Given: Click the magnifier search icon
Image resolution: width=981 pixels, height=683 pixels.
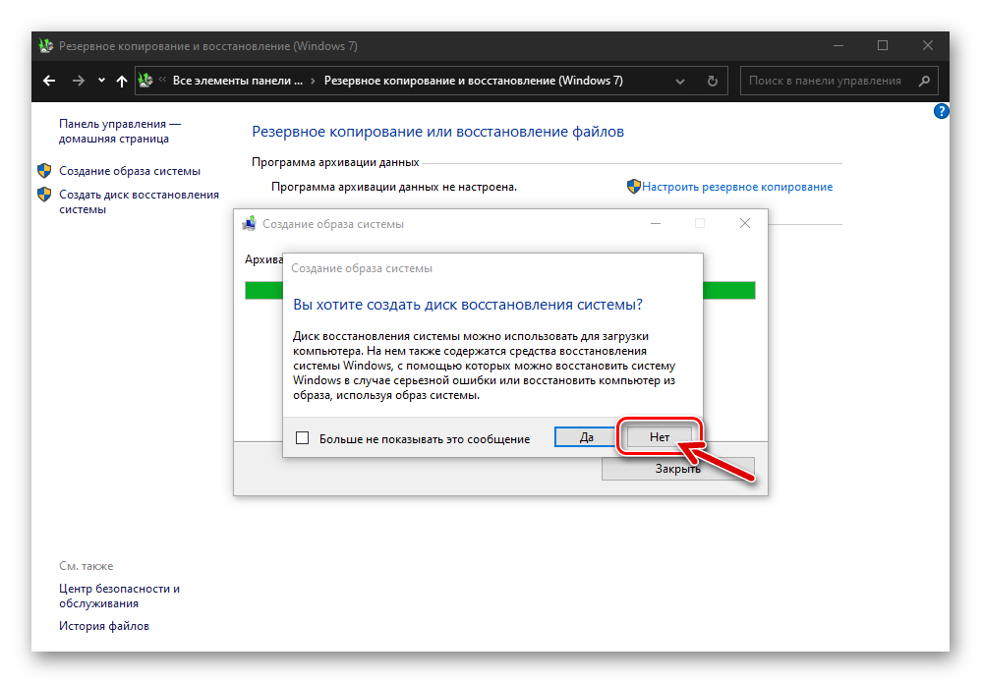Looking at the screenshot, I should (x=924, y=81).
